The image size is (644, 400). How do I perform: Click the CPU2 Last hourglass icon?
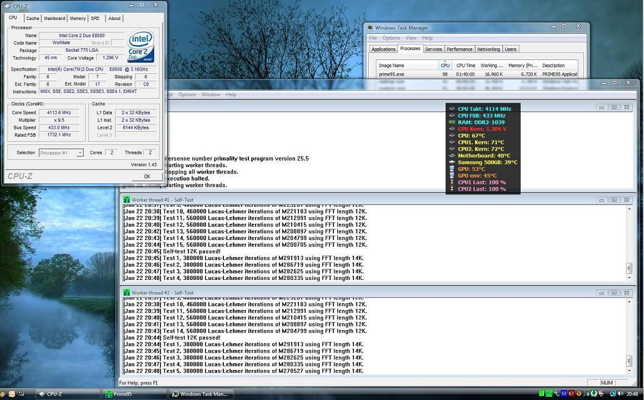coord(452,189)
